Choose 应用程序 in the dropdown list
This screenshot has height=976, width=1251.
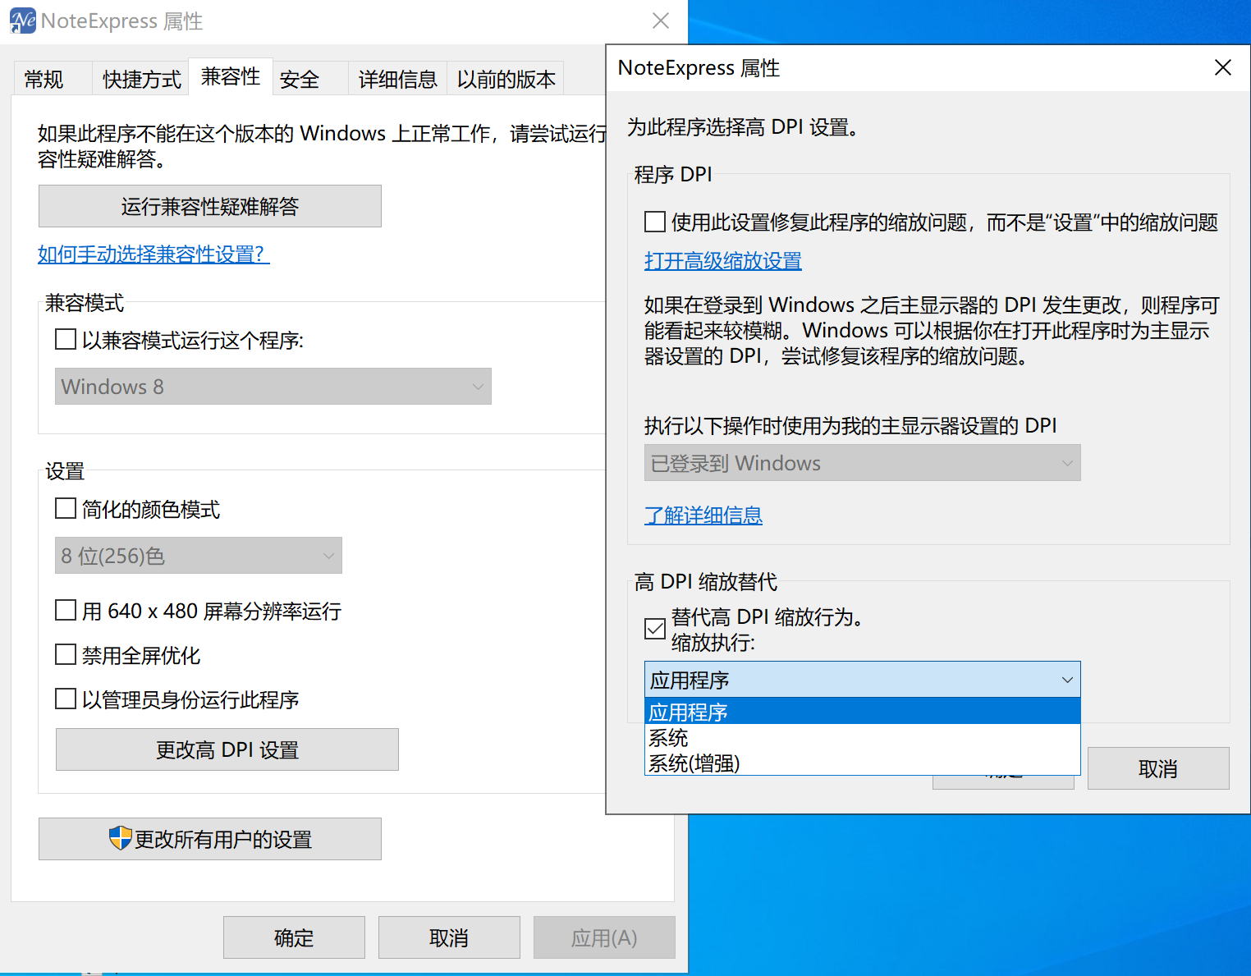pos(863,712)
